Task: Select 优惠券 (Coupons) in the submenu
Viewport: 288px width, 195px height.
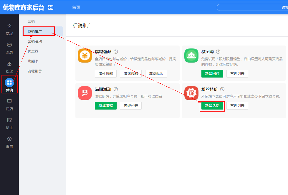Action: click(x=33, y=51)
